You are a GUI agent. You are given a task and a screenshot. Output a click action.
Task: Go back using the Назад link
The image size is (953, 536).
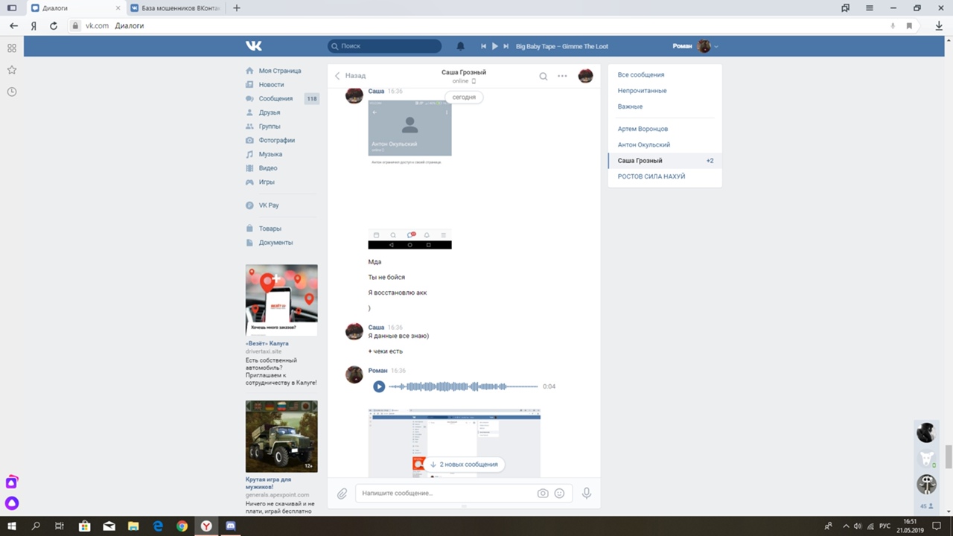[350, 76]
